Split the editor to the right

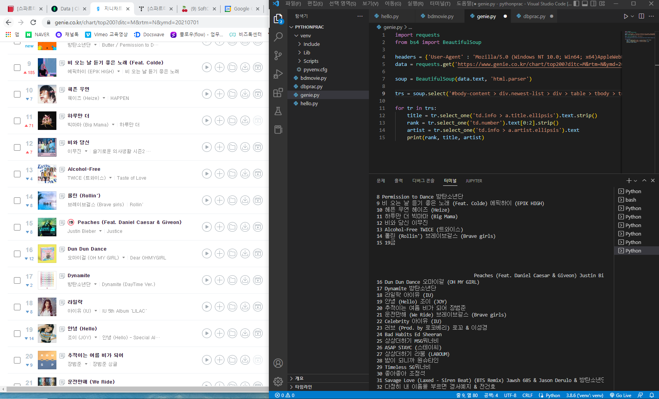tap(642, 16)
